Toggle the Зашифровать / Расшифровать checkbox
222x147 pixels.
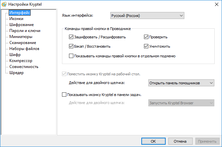71,37
